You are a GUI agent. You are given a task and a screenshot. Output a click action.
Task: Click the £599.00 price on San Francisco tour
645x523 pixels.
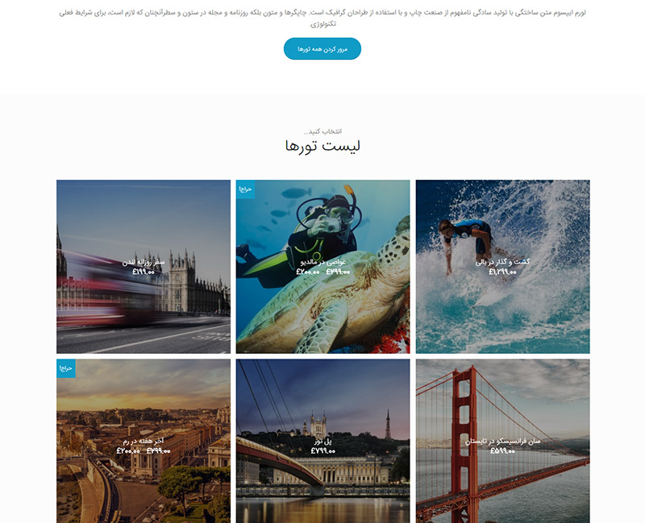(x=502, y=451)
